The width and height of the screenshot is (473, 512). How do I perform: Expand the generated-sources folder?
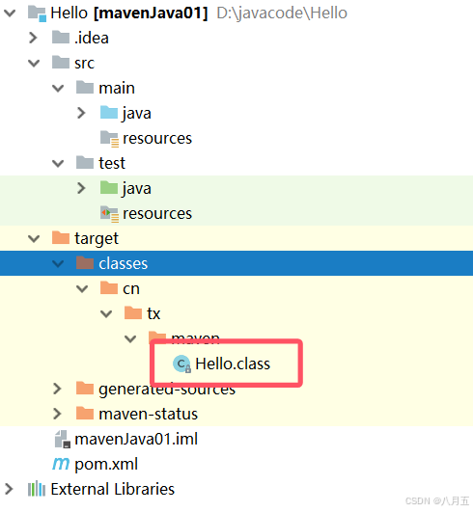tap(57, 389)
